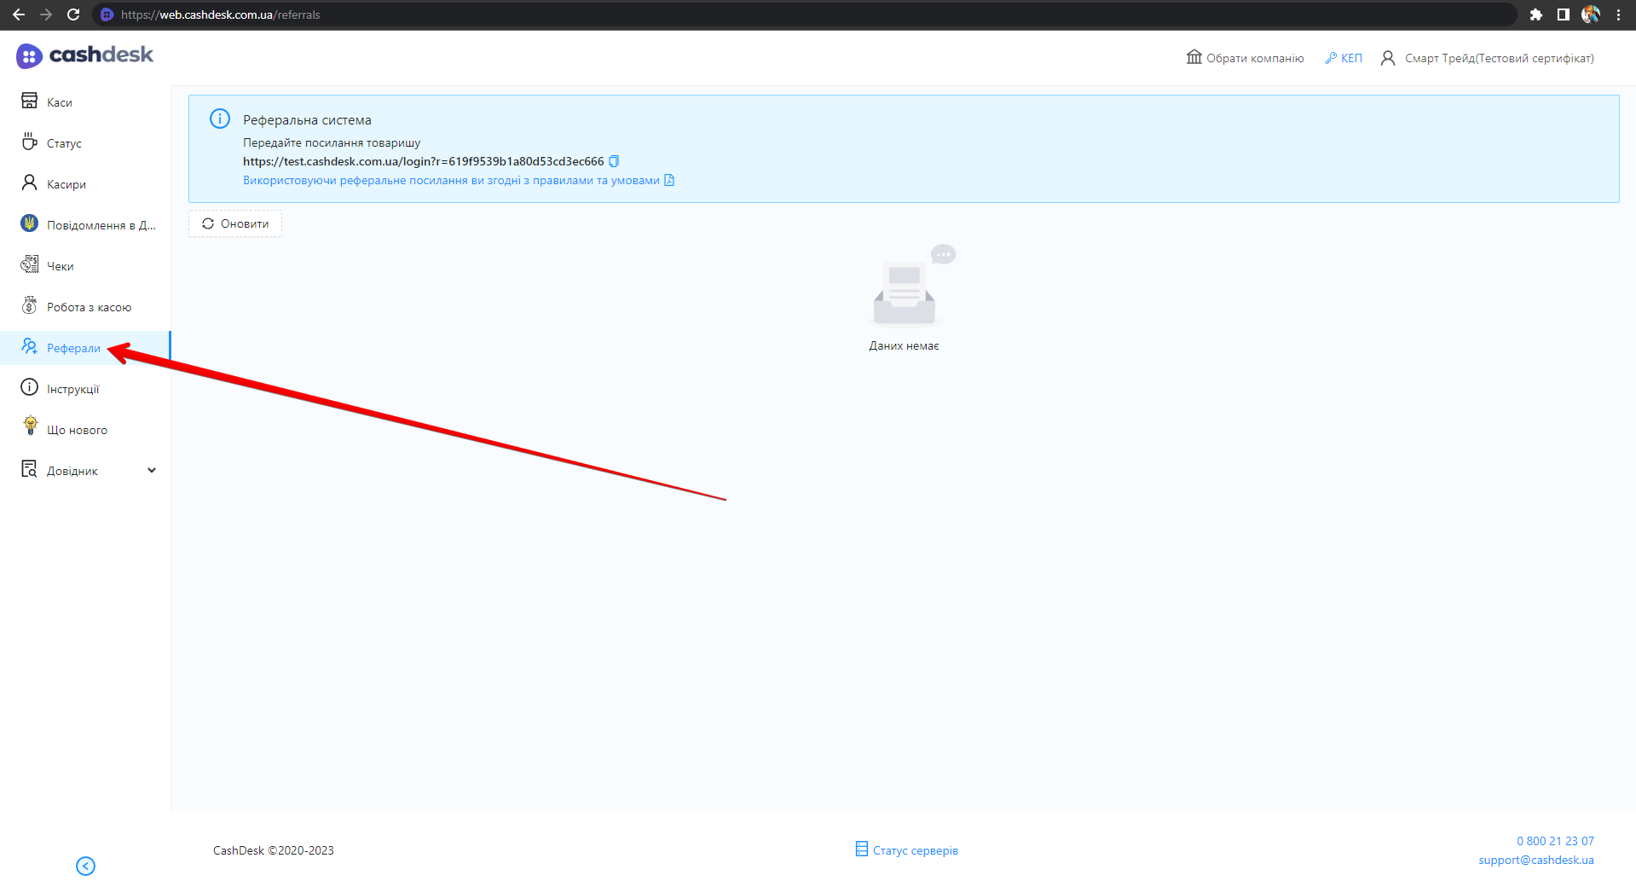
Task: Open the rules PDF document icon
Action: pos(669,180)
